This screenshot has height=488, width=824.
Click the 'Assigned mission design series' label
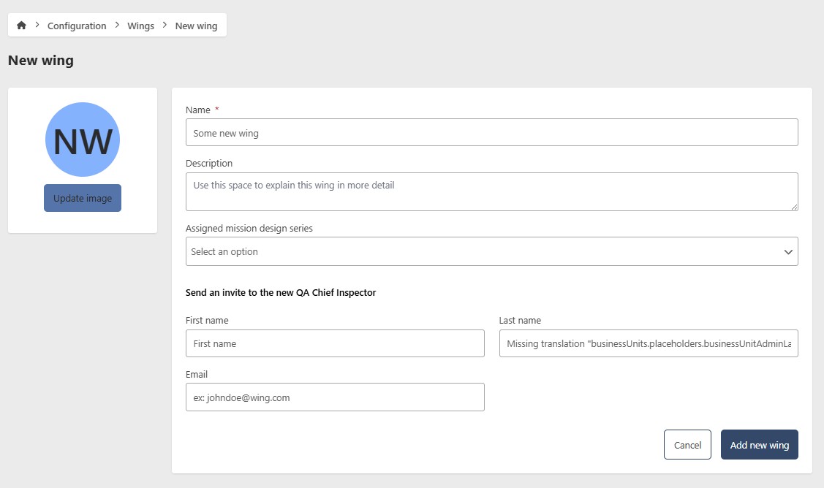(x=249, y=229)
